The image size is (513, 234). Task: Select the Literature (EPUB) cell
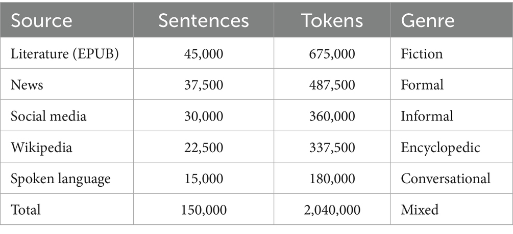[x=65, y=53]
